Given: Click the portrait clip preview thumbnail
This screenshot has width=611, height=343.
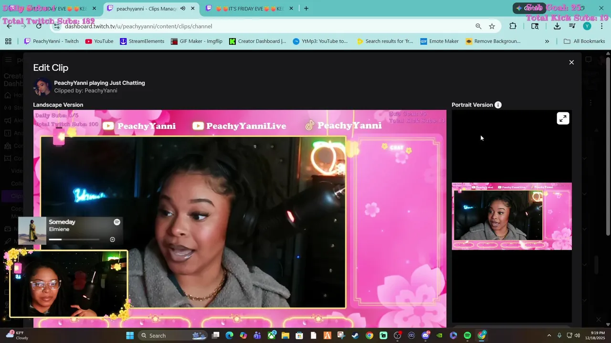Looking at the screenshot, I should 512,216.
